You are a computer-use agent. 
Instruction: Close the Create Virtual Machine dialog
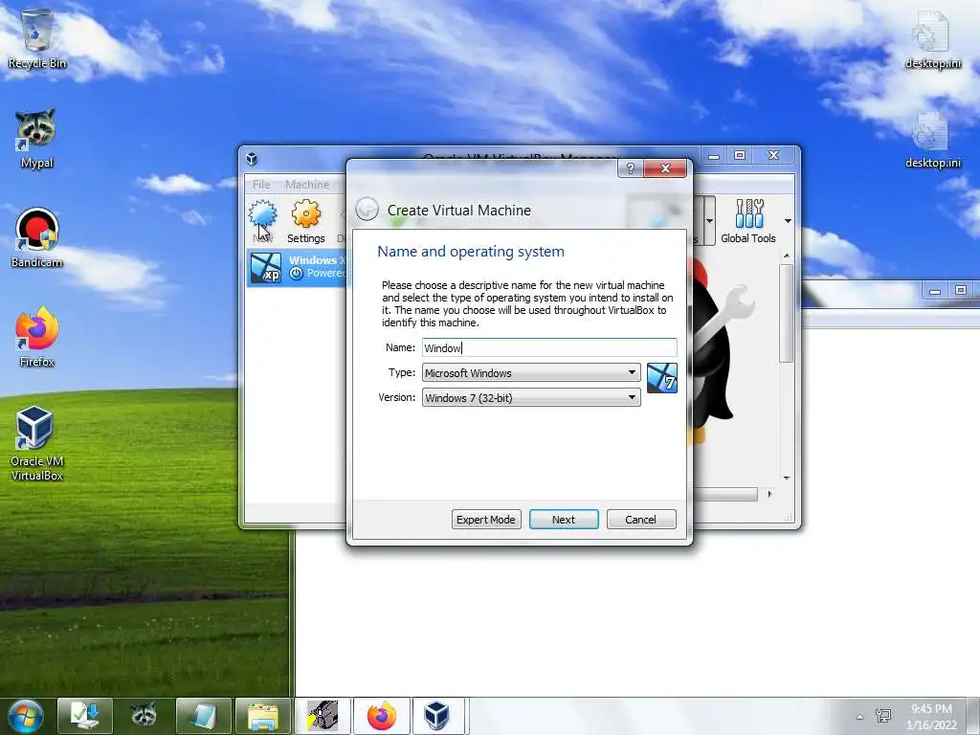[665, 168]
